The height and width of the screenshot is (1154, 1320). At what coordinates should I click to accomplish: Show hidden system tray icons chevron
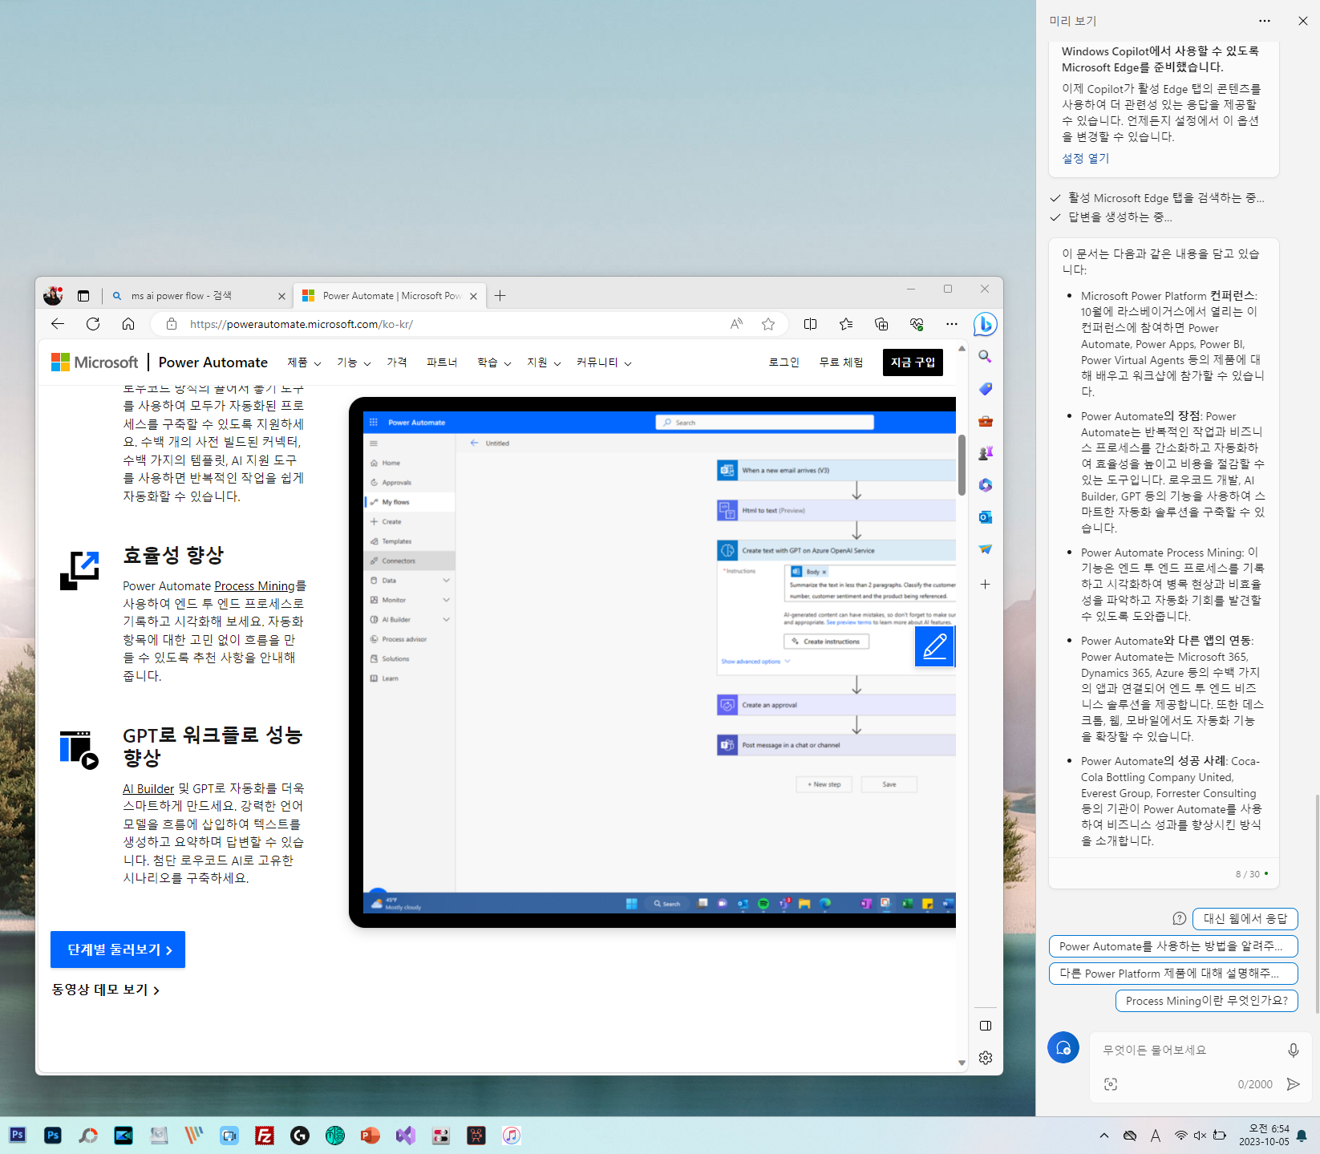(x=1104, y=1136)
